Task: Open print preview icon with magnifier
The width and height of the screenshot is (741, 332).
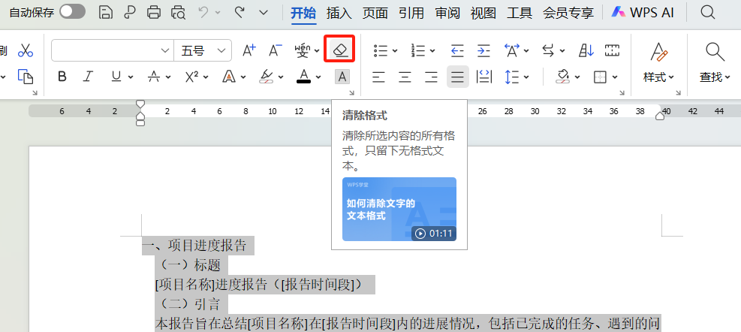Action: [178, 12]
